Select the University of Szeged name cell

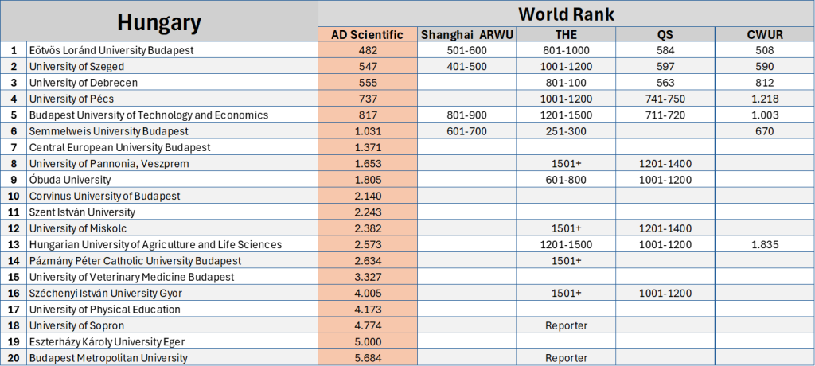coord(76,67)
